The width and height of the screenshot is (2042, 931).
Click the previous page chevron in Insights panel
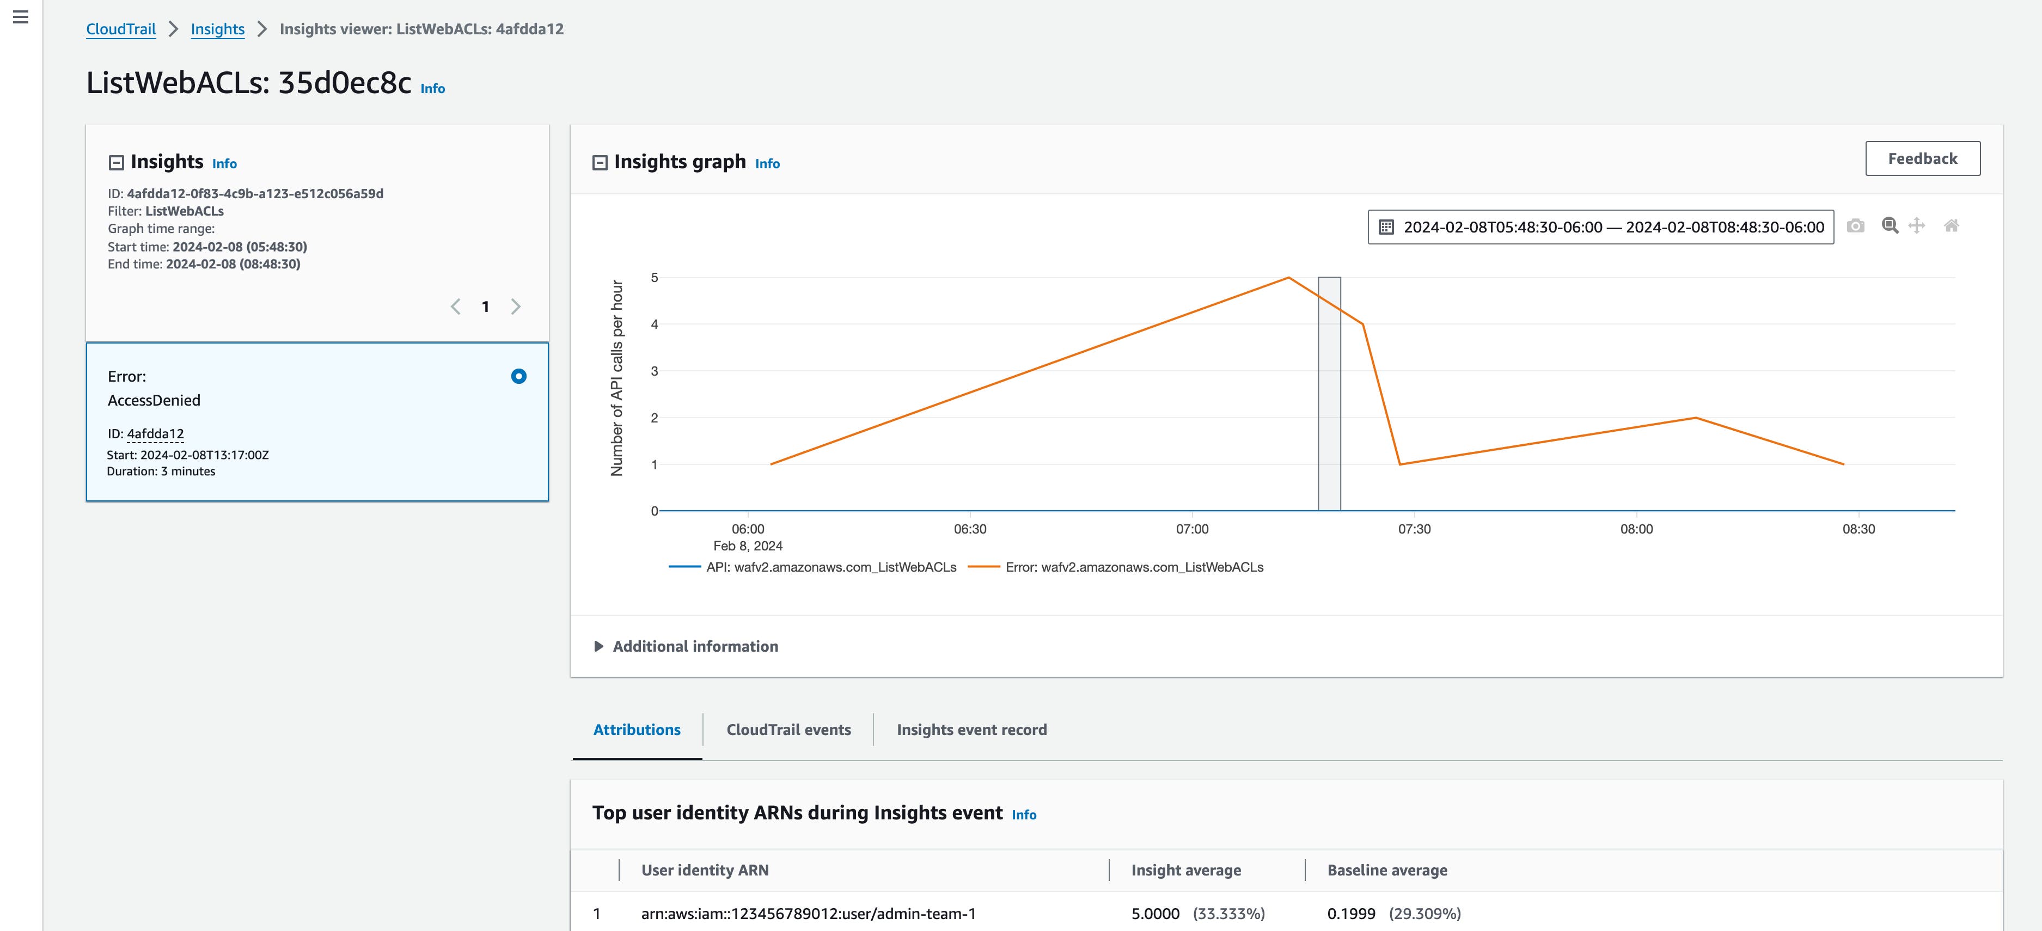click(455, 306)
